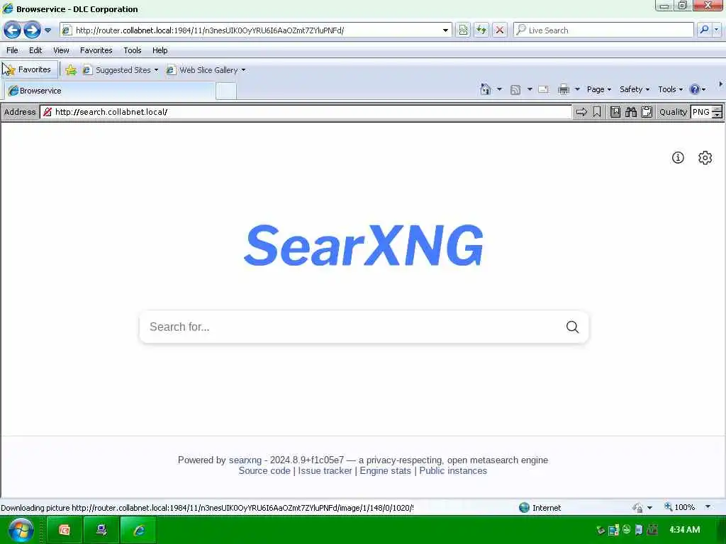Click the computer icon in the taskbar
The image size is (726, 544).
[101, 530]
